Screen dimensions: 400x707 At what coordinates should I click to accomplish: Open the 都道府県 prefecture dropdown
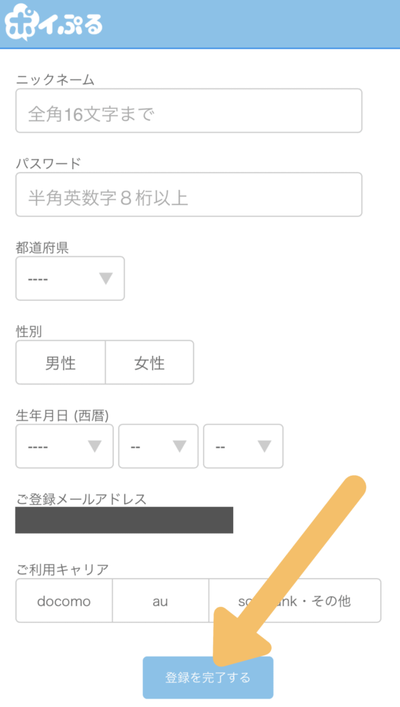point(70,278)
